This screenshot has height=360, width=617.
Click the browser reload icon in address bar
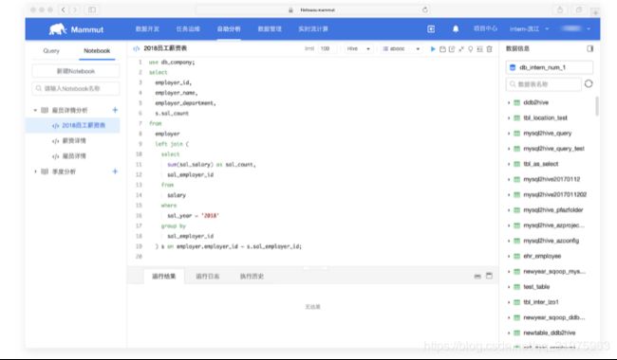click(425, 9)
